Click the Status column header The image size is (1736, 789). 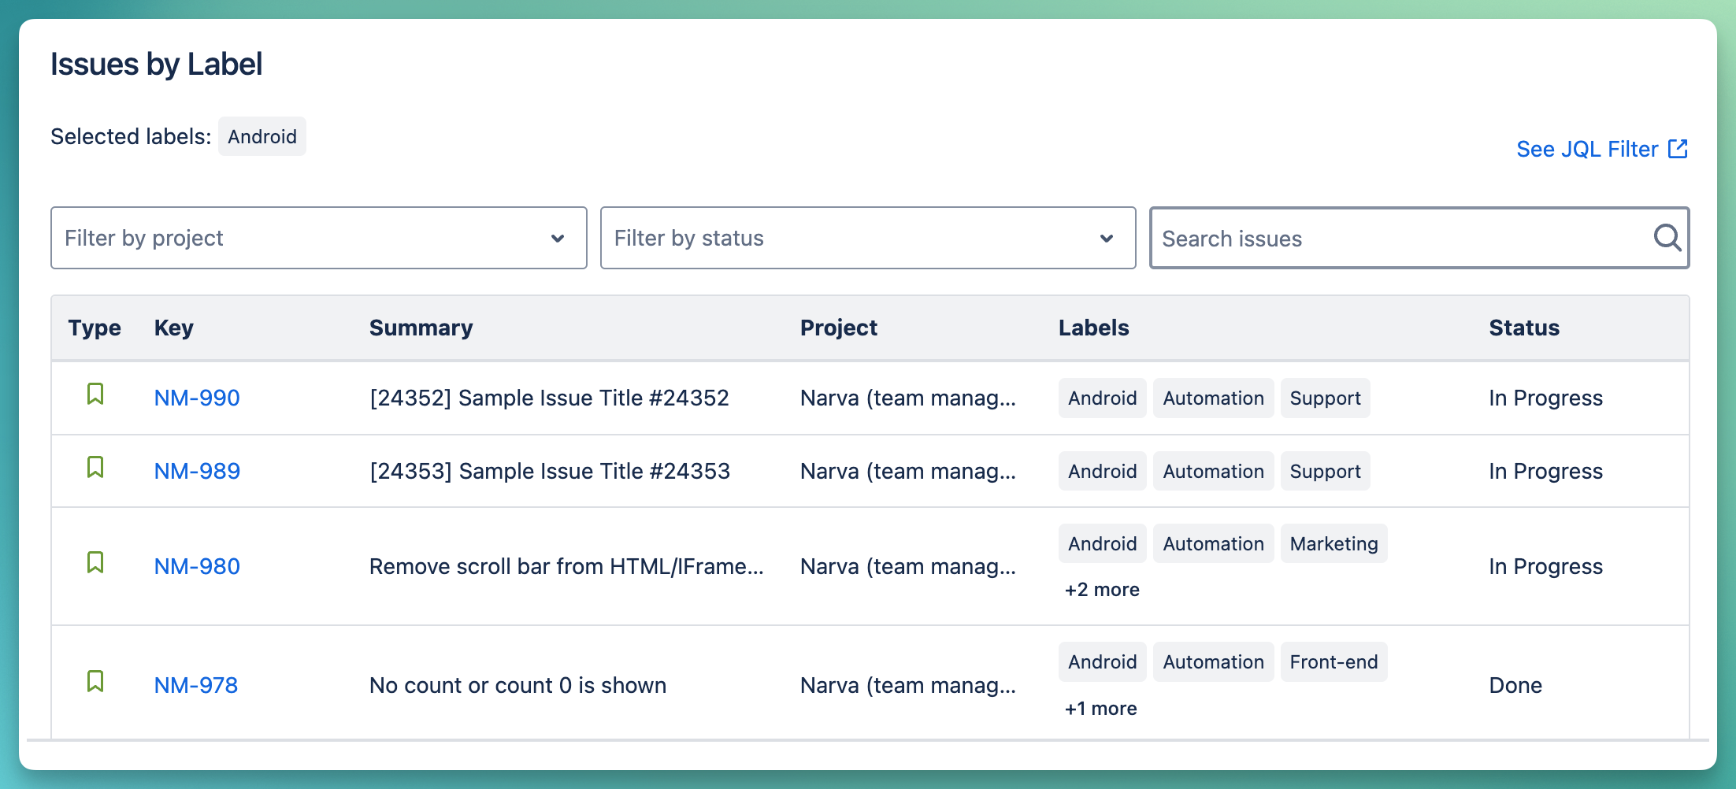(1523, 328)
